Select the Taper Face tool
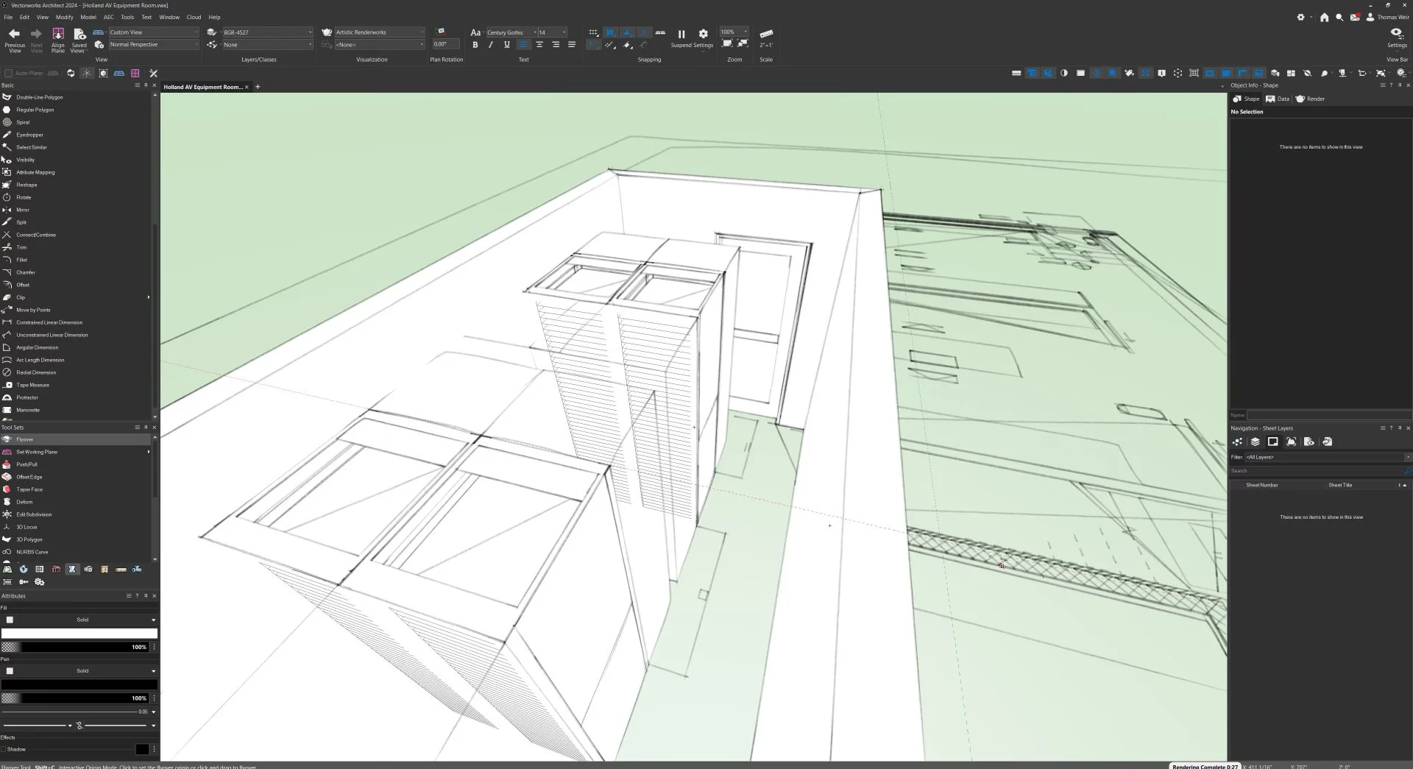 tap(29, 489)
